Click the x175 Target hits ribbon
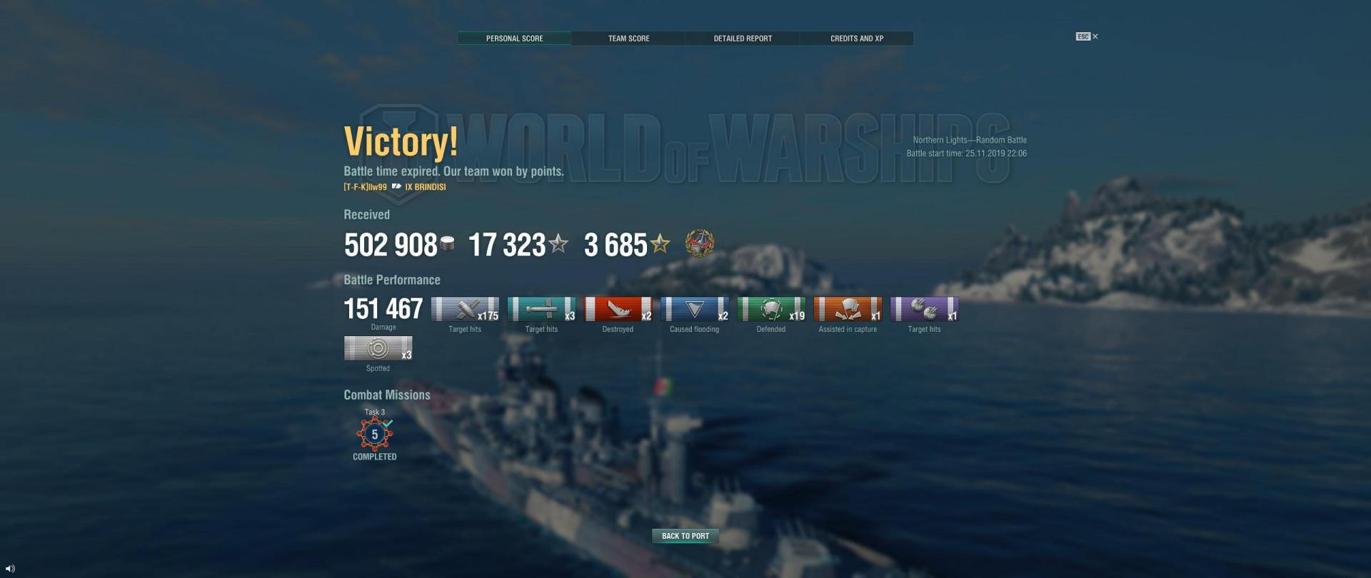 pos(465,309)
